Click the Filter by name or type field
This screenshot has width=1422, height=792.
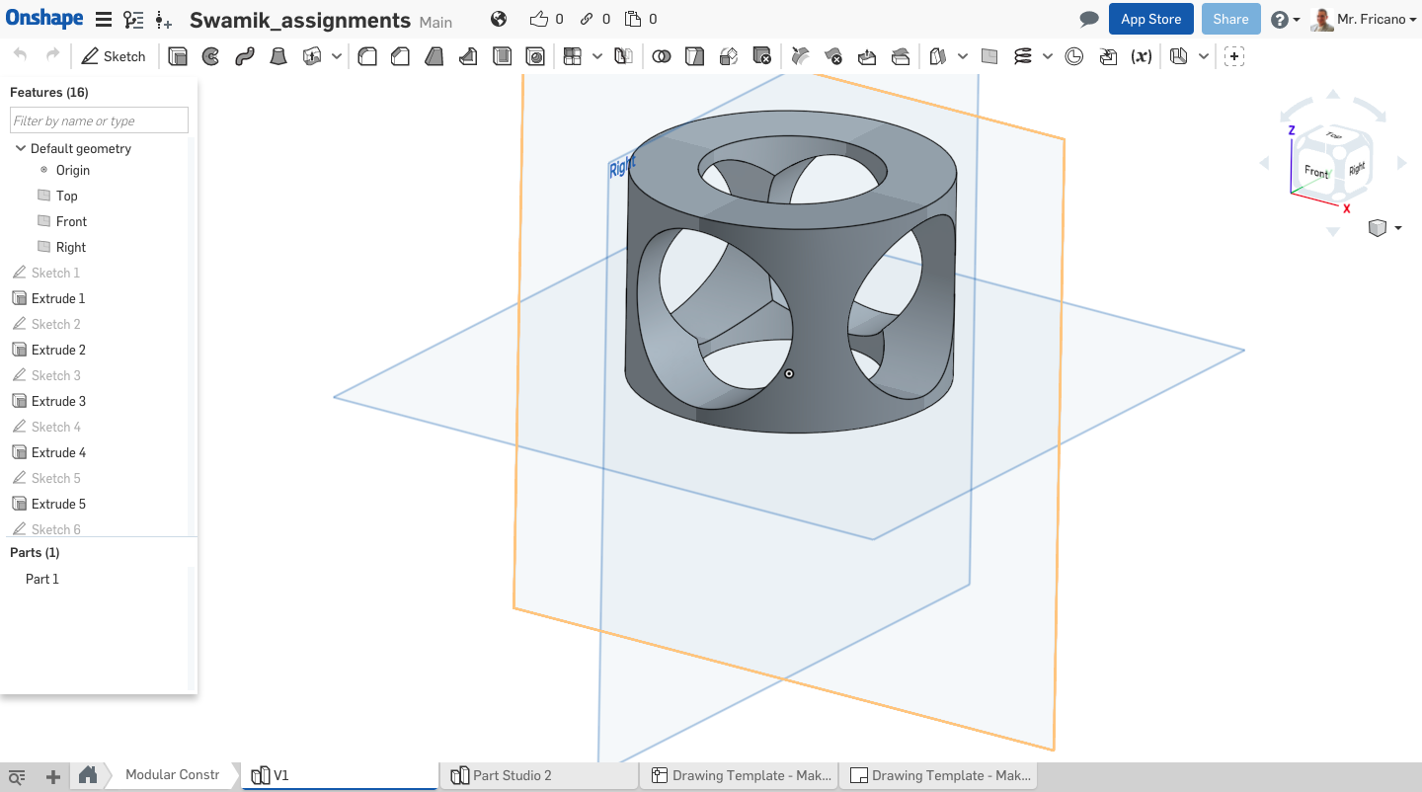[99, 120]
